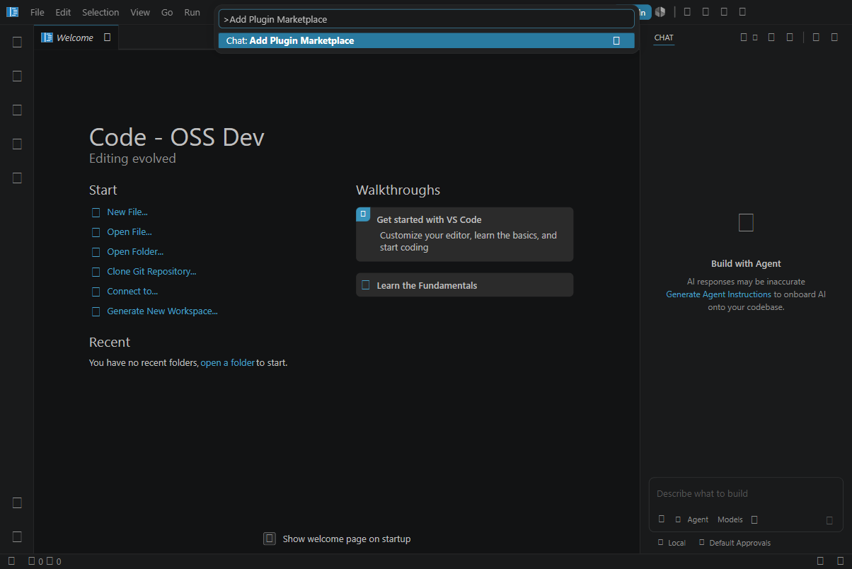The height and width of the screenshot is (569, 852).
Task: Open the Edit menu
Action: point(63,12)
